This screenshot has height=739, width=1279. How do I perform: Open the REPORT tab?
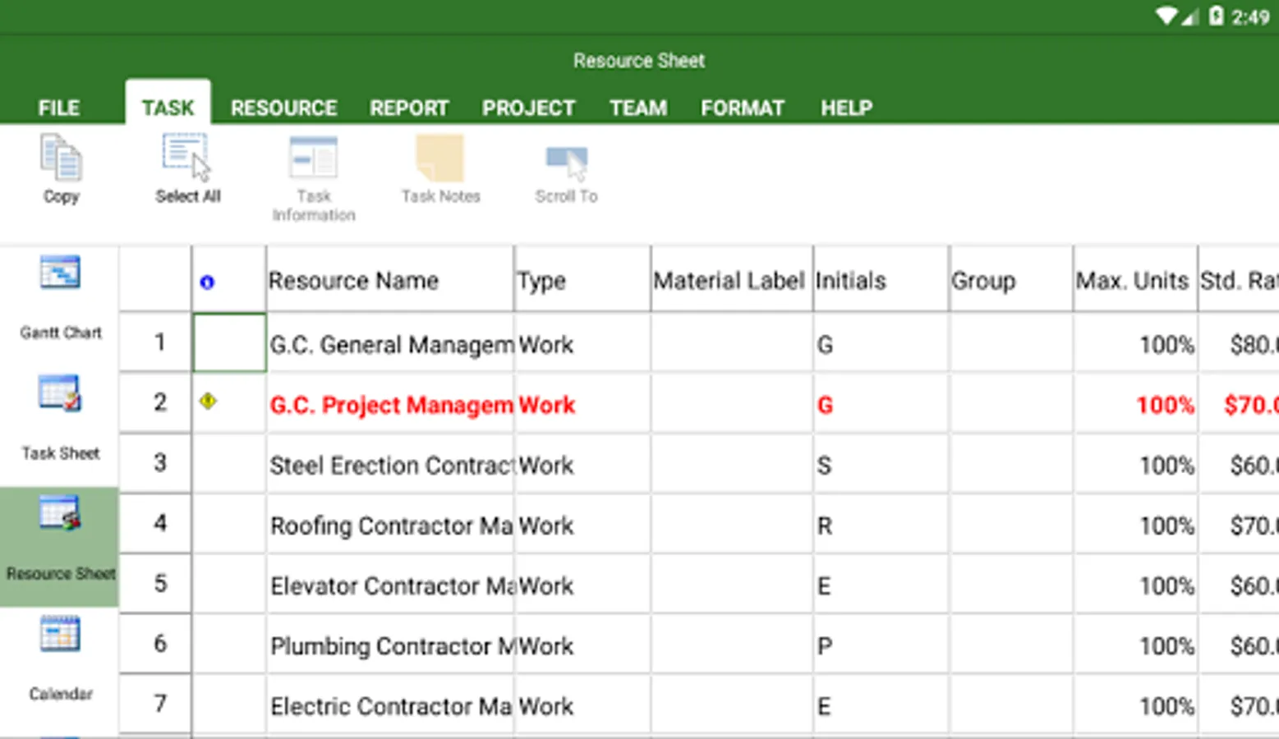click(x=409, y=108)
